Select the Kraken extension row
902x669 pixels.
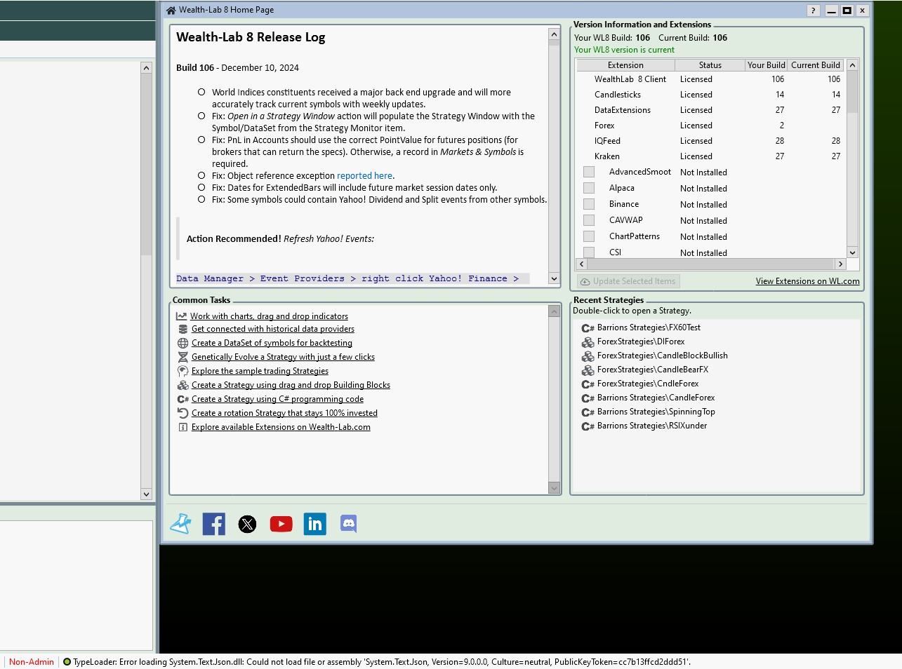[x=711, y=156]
